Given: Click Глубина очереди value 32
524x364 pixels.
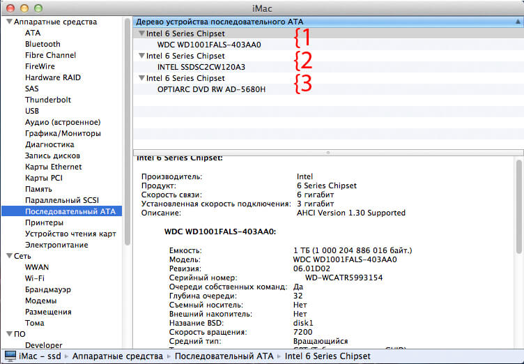Looking at the screenshot, I should (x=298, y=296).
